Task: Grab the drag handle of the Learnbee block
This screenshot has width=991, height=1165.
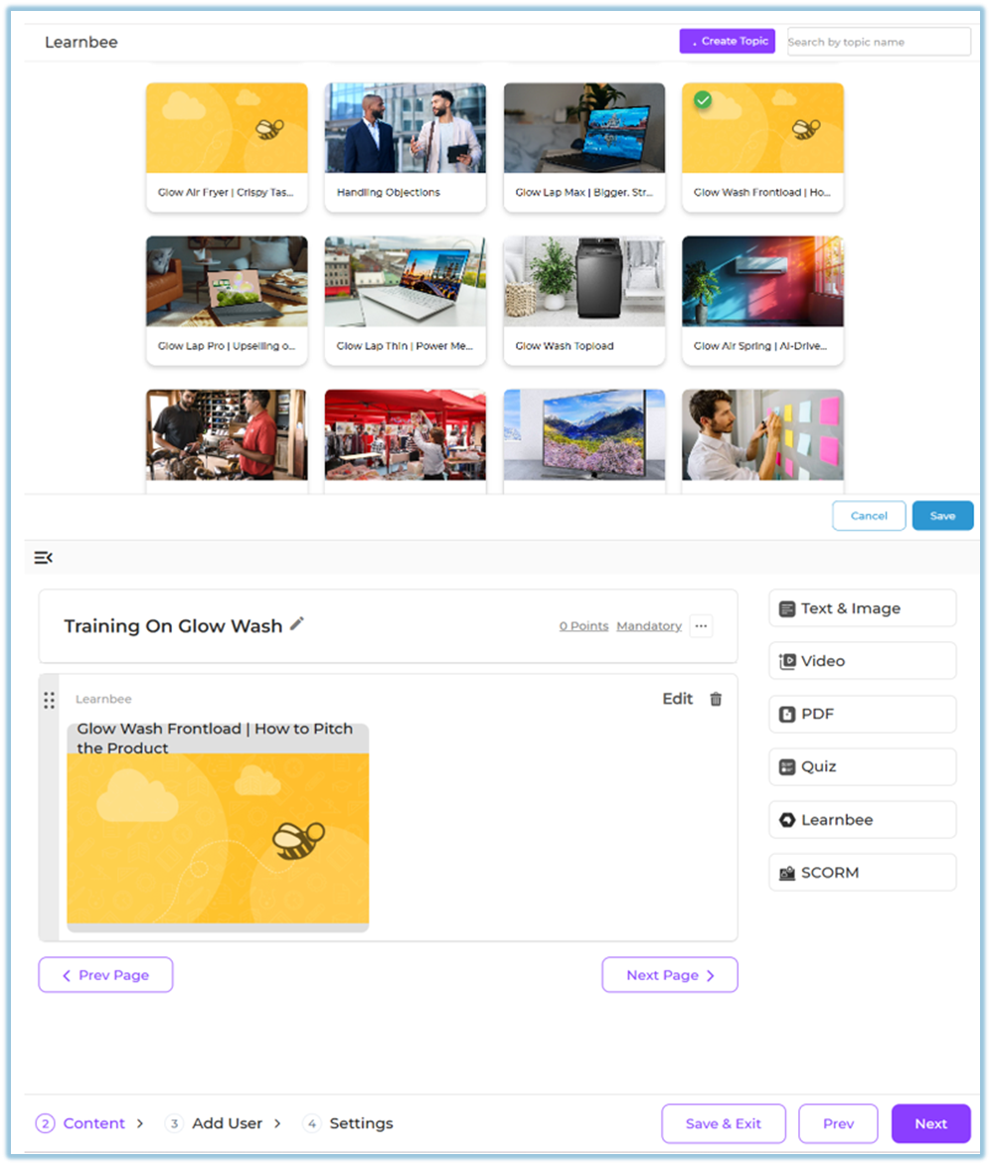Action: tap(49, 701)
